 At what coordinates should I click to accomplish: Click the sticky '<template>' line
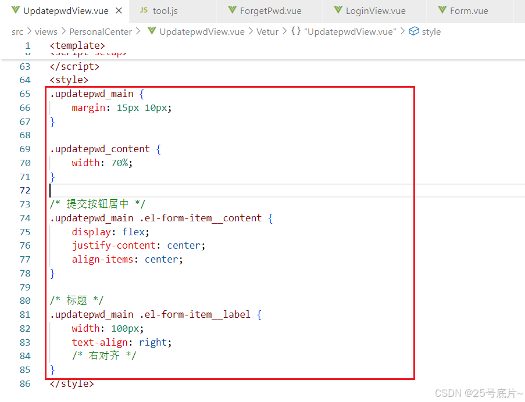77,45
